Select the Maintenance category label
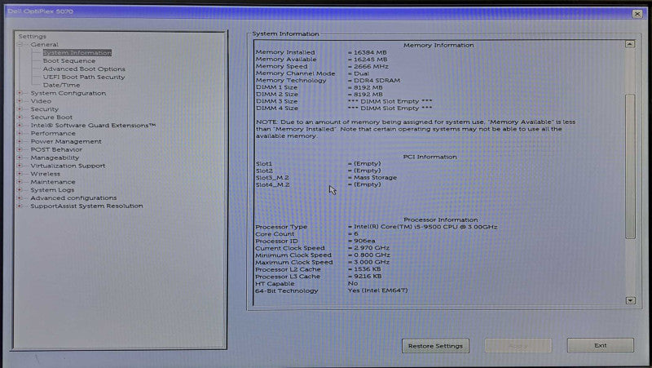Screen dimensions: 652x368 pos(53,182)
